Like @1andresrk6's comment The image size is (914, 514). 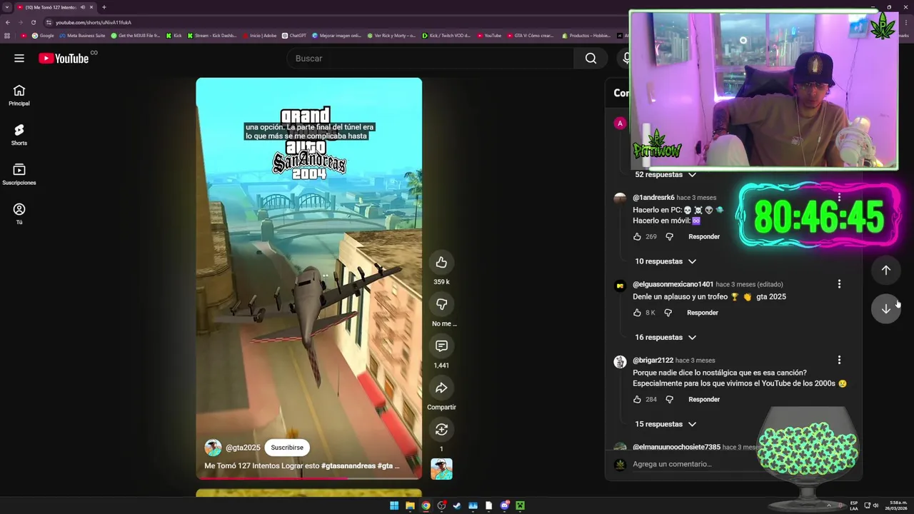pos(637,236)
